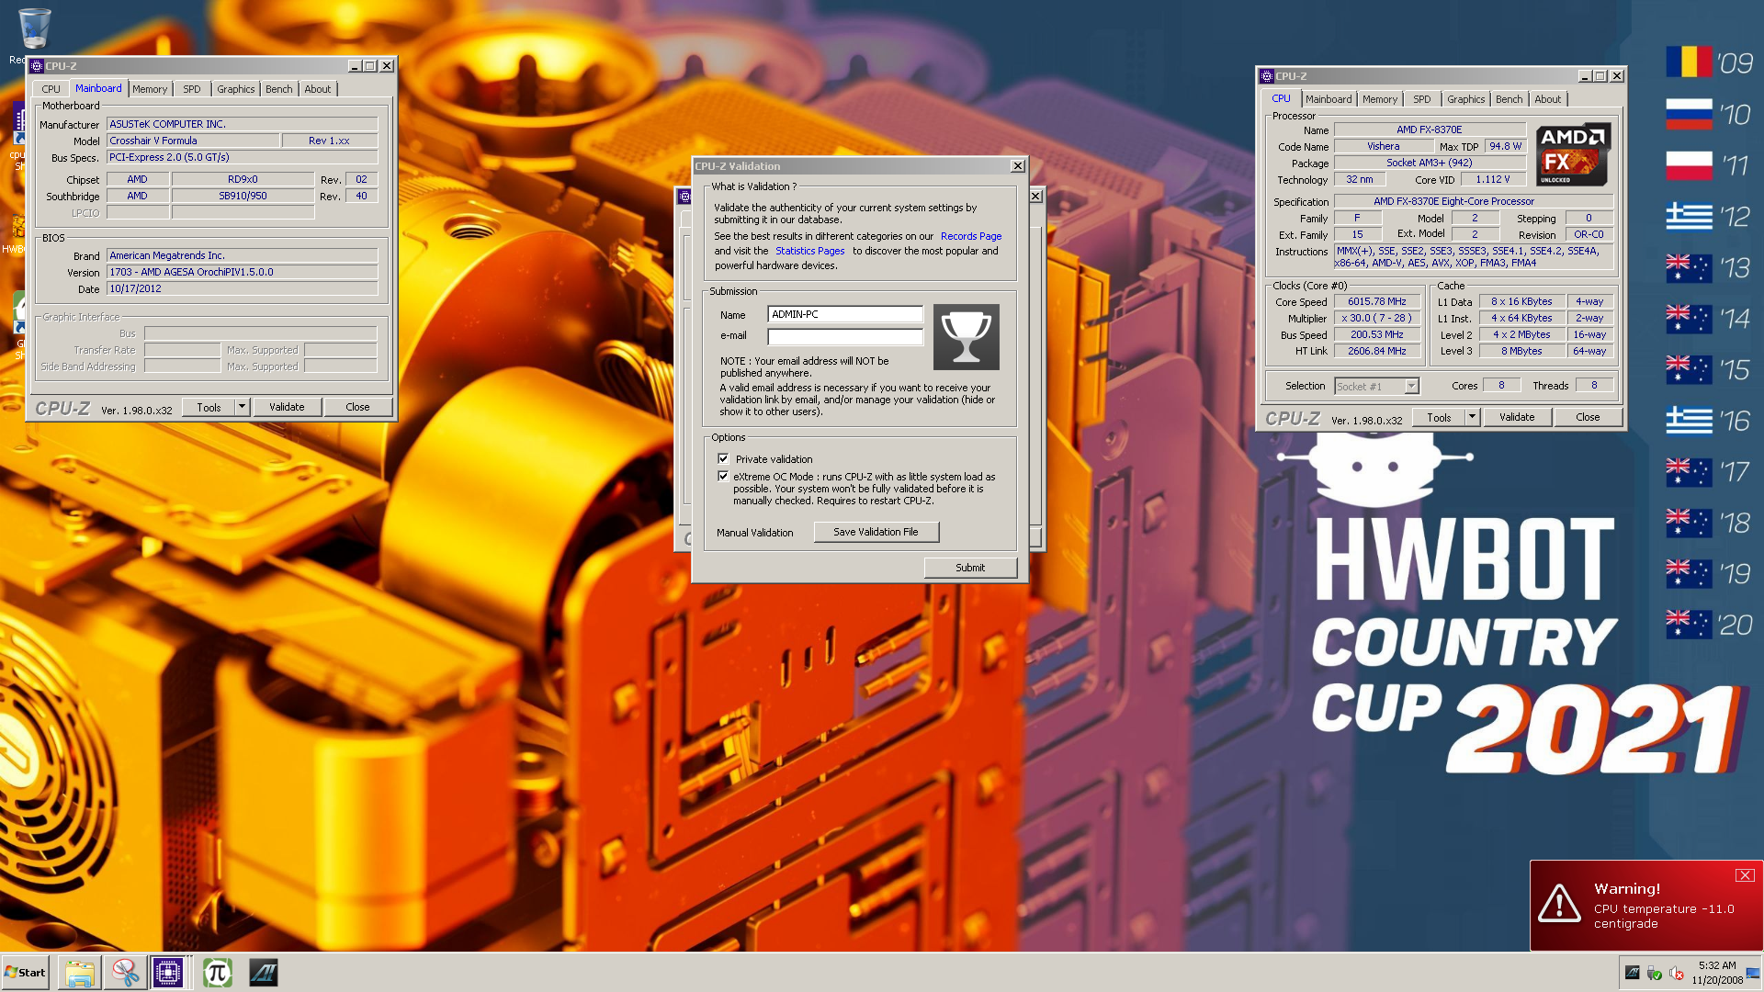
Task: Select Mainboard tab in right CPU-Z window
Action: [1329, 99]
